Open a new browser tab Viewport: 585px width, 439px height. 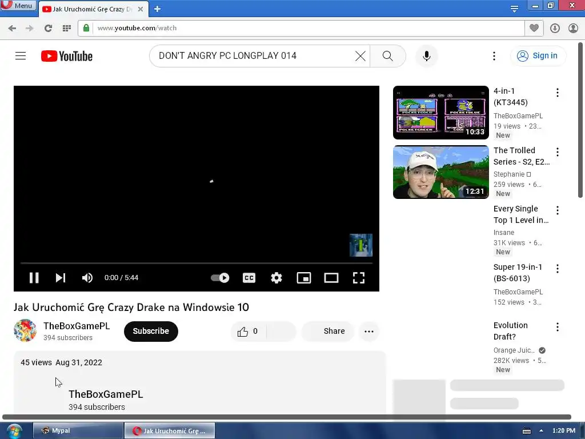(x=158, y=9)
